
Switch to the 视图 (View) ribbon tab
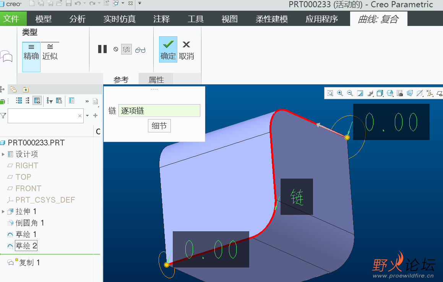[x=229, y=19]
